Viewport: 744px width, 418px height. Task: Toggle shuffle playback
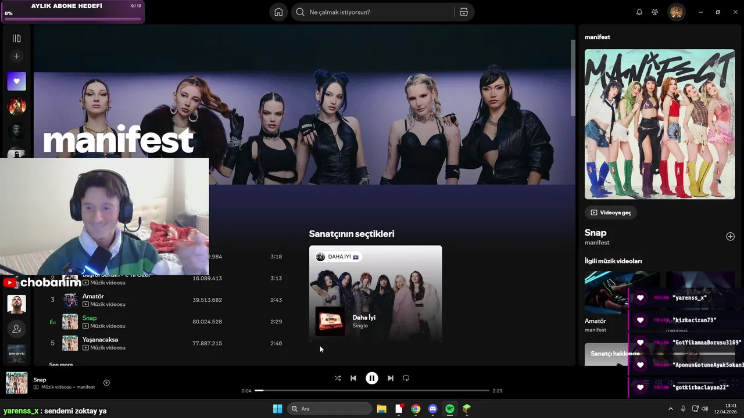338,378
